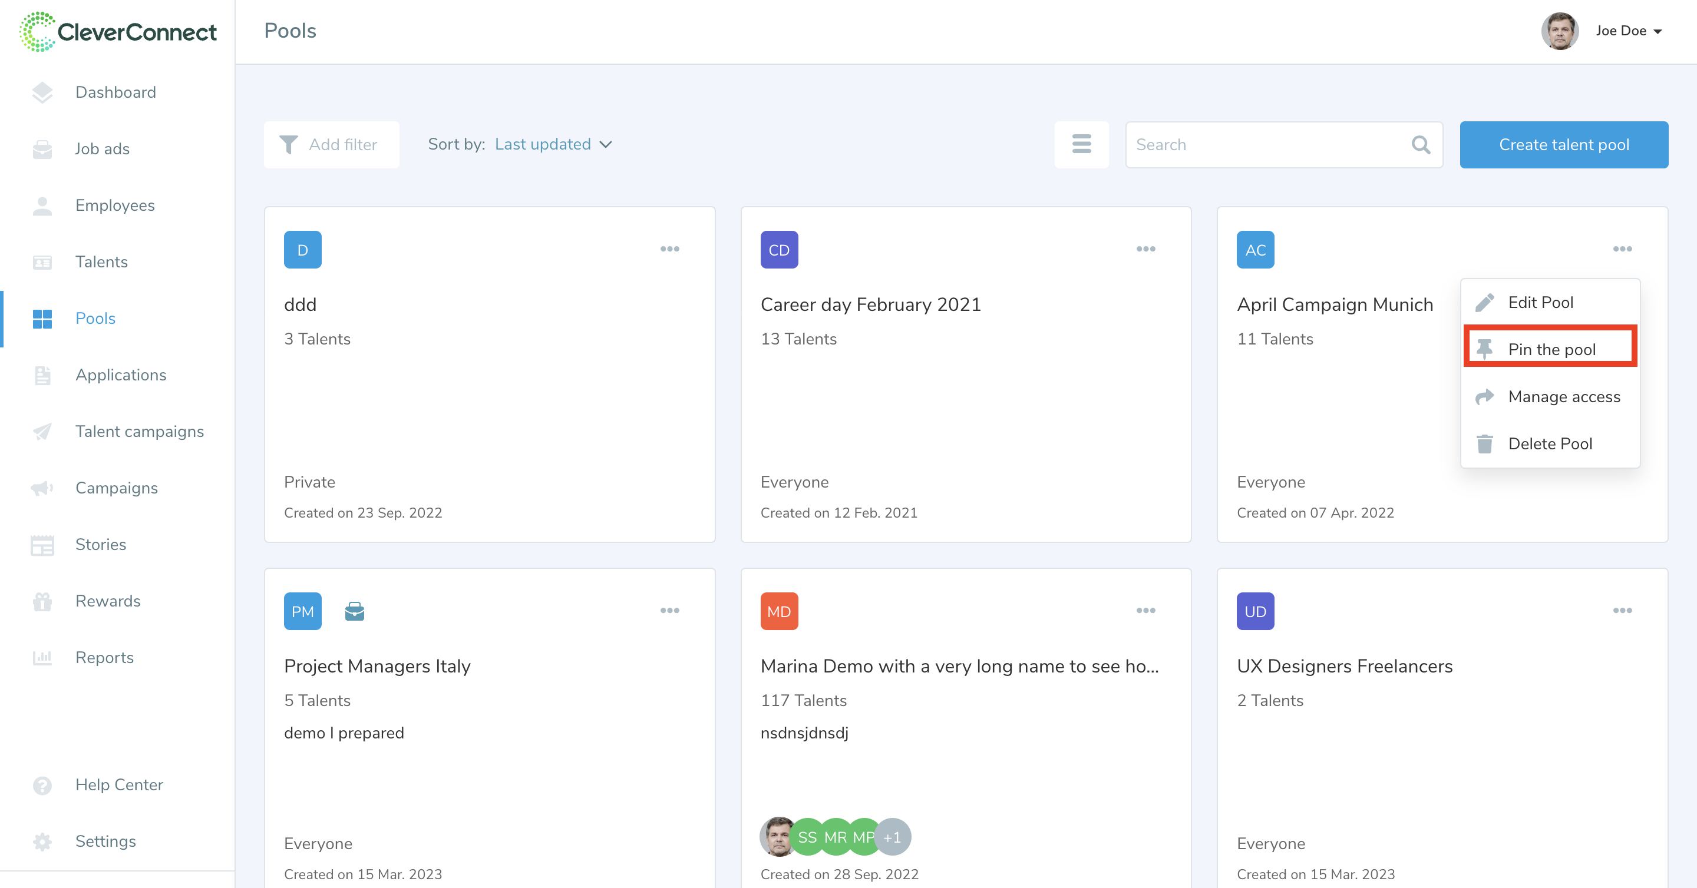Open Reports in sidebar
The height and width of the screenshot is (888, 1697).
[x=104, y=657]
